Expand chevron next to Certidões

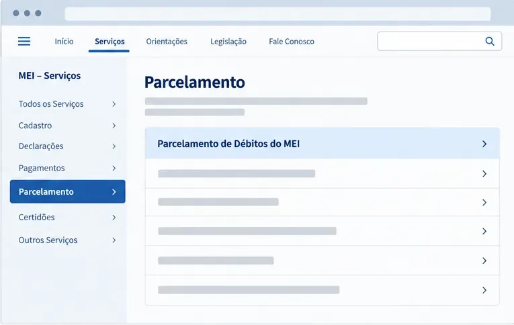click(x=114, y=218)
